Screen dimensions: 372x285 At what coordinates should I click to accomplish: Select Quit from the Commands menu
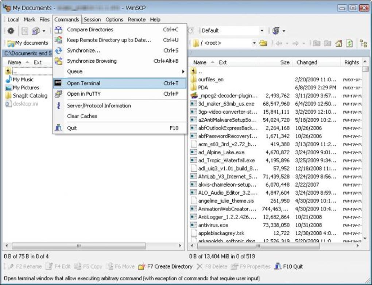120,128
